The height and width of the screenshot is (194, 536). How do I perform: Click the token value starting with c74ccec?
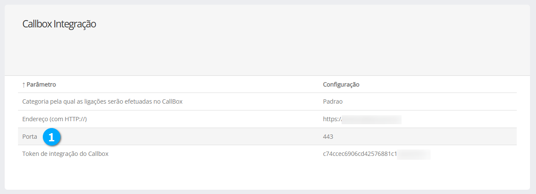pos(360,154)
